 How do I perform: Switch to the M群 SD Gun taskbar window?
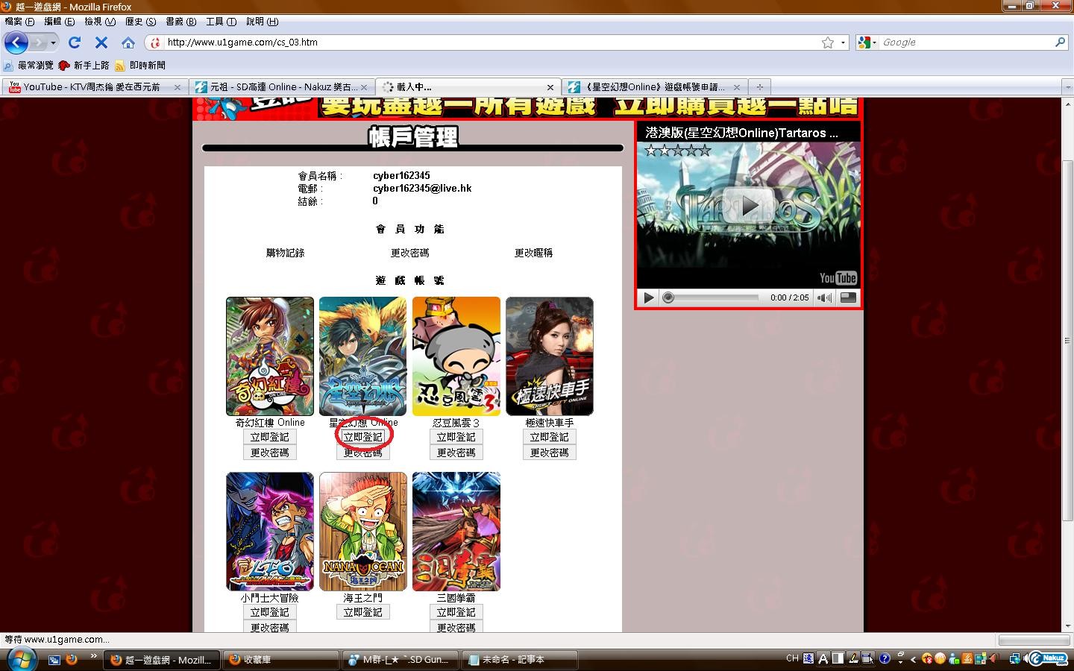[x=400, y=660]
